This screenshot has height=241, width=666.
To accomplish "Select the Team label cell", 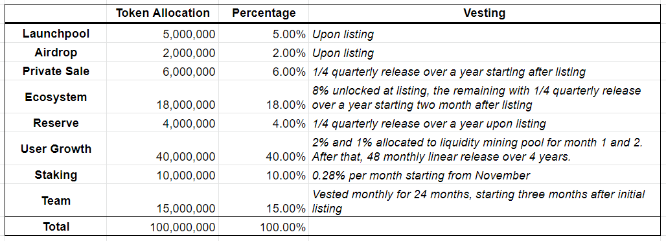I will 56,200.
